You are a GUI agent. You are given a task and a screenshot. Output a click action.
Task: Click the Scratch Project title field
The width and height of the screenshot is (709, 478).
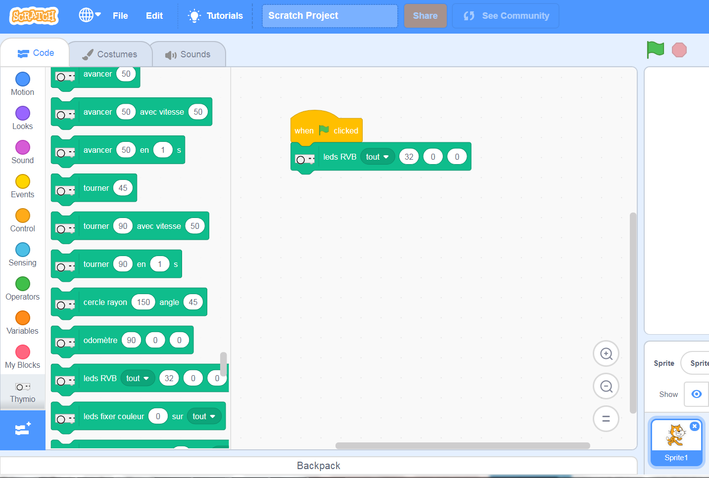[x=330, y=16]
